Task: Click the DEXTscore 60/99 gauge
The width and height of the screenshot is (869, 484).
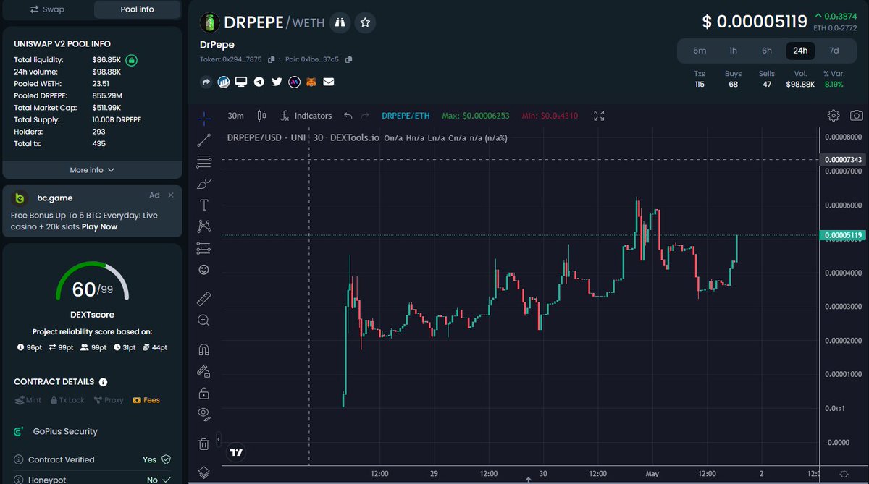Action: click(92, 283)
